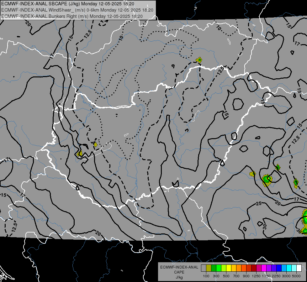307x282 pixels.
Task: Click the 5000 legend tick value
Action: click(x=296, y=276)
